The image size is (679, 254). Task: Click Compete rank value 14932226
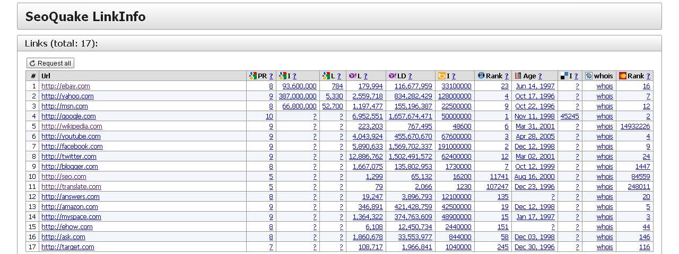[x=635, y=126]
